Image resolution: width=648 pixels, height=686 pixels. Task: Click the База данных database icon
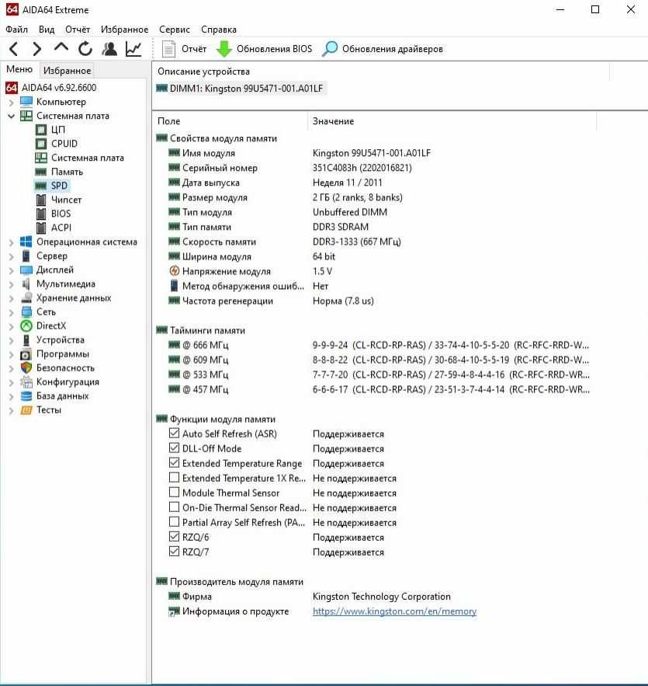pos(26,396)
